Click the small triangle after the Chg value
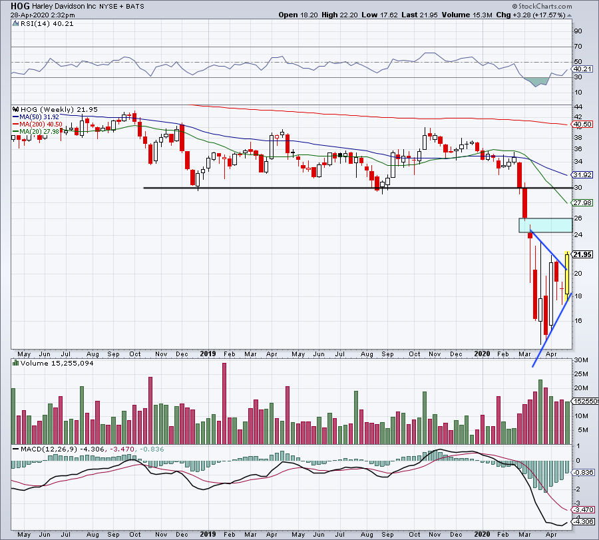This screenshot has width=599, height=540. click(569, 15)
